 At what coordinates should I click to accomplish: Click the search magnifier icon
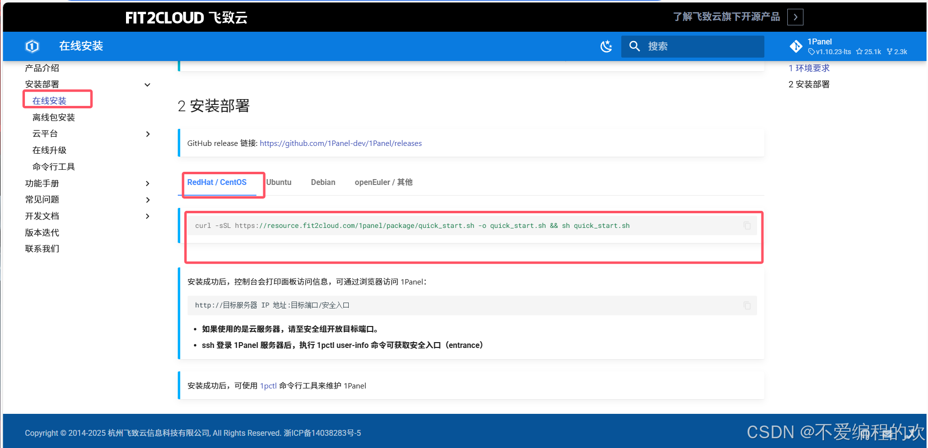[x=634, y=46]
